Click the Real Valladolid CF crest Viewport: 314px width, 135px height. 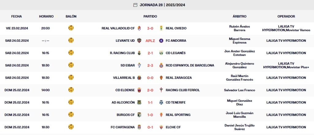click(139, 28)
